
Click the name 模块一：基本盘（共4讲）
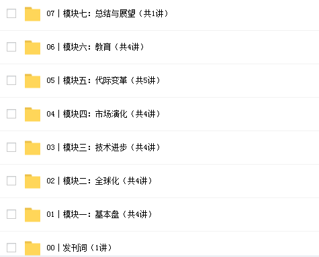107,214
